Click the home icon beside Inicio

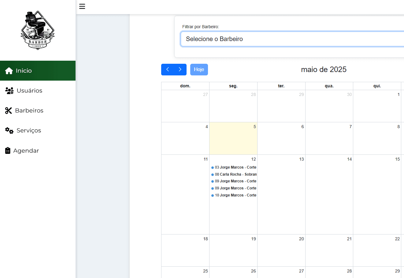[x=9, y=71]
